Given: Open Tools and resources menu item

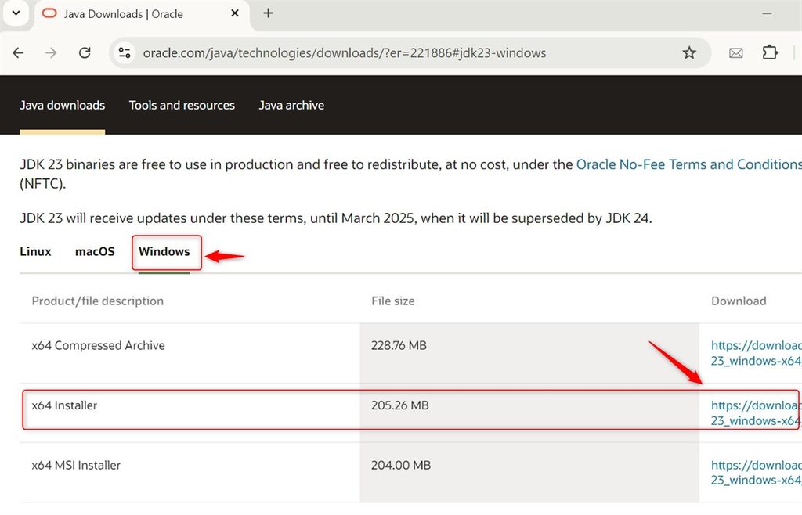Looking at the screenshot, I should click(182, 105).
